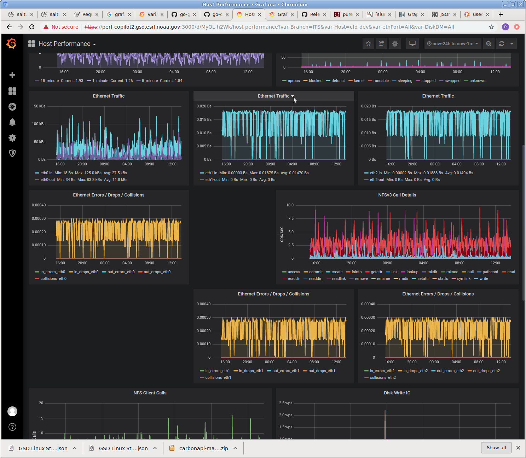Open the Server Admin shield icon
526x458 pixels.
click(12, 153)
